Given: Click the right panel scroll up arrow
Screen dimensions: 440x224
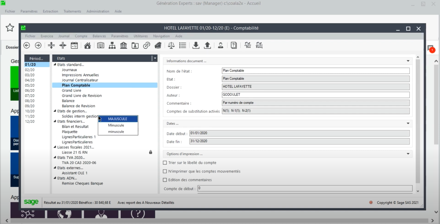Looking at the screenshot, I should [418, 57].
